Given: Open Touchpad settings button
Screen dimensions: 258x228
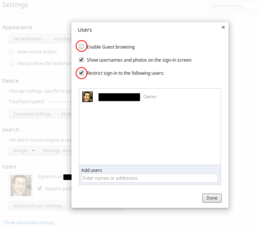Looking at the screenshot, I should [32, 113].
